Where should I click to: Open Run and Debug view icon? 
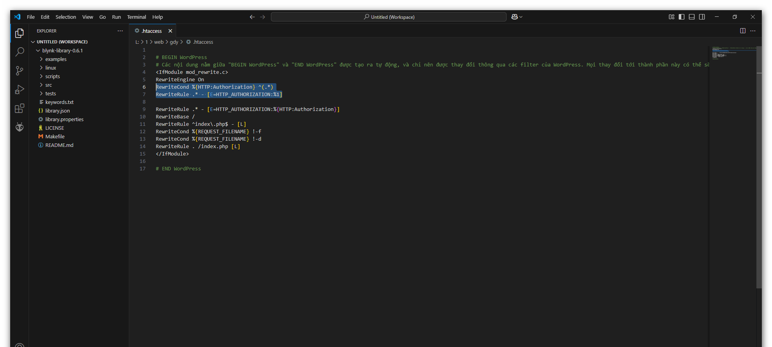click(19, 89)
